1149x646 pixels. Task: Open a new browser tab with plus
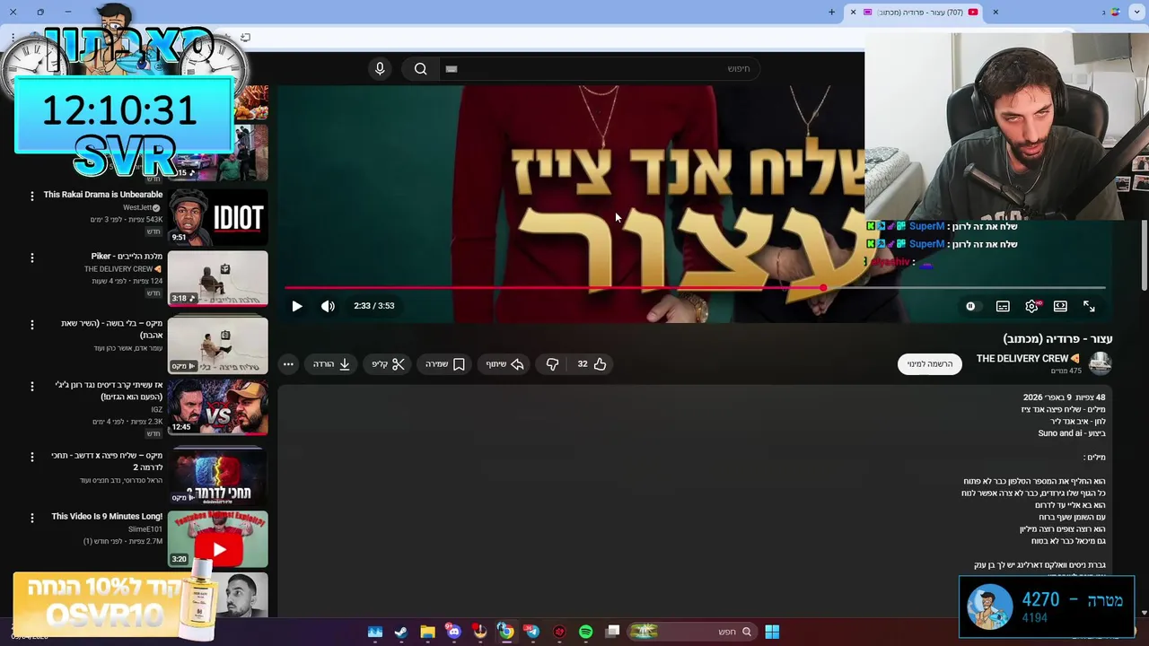[832, 12]
